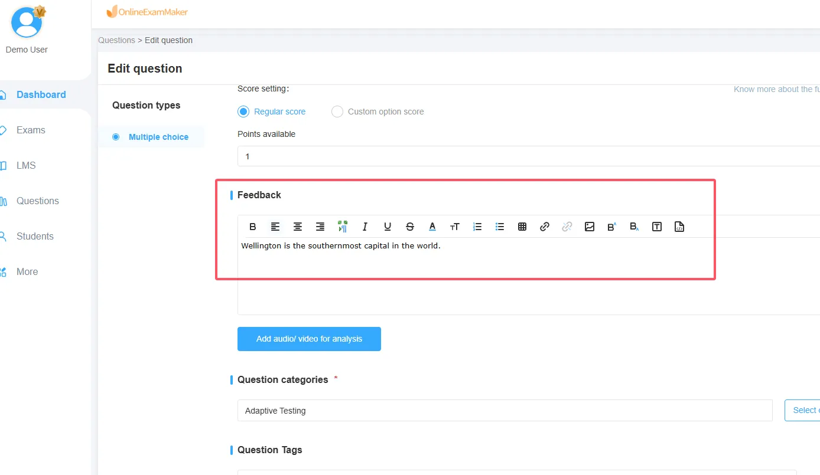The image size is (820, 475).
Task: Apply italic formatting in Feedback toolbar
Action: point(365,227)
